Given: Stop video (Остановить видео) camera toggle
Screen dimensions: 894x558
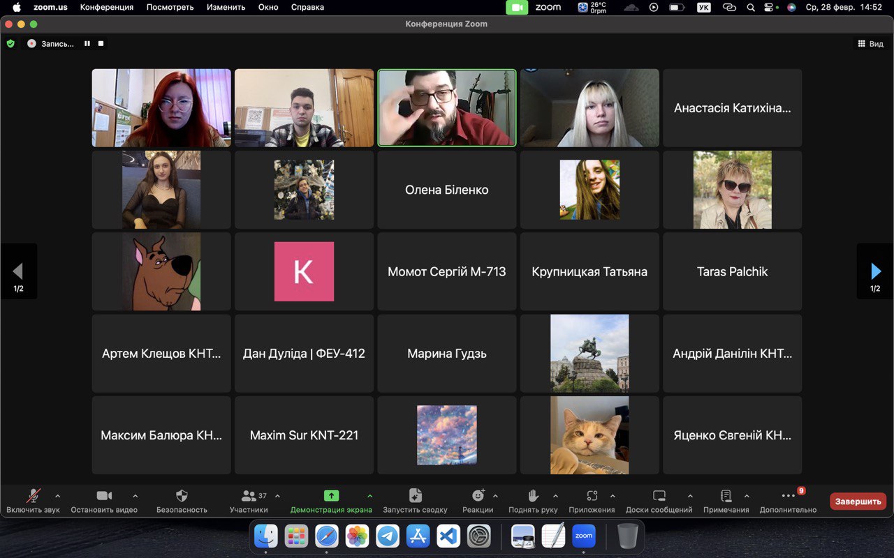Looking at the screenshot, I should 104,496.
